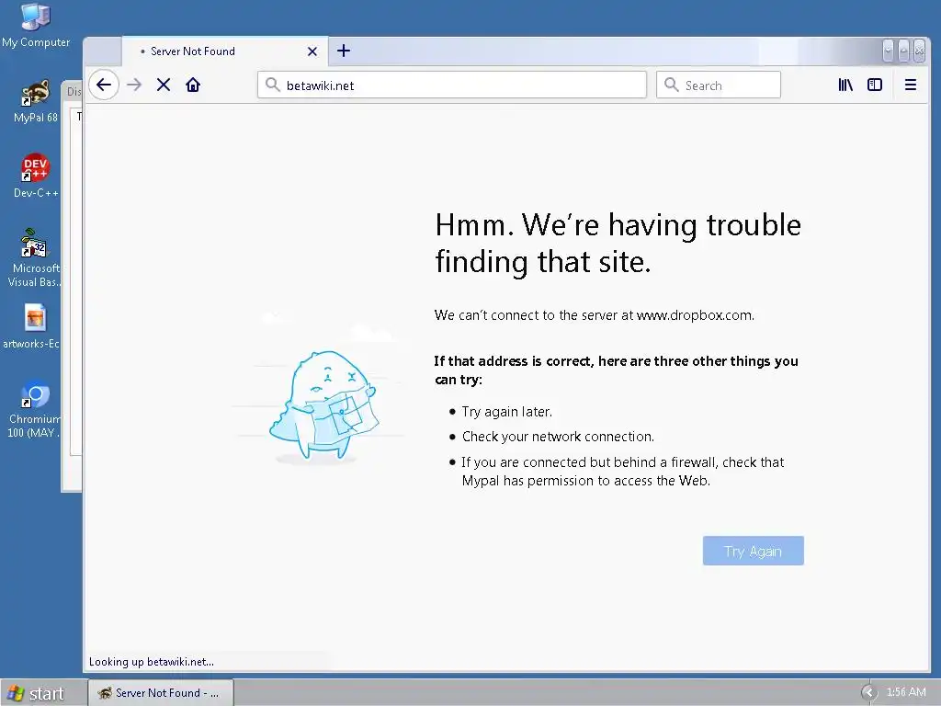Screen dimensions: 941x706
Task: Open the home page via house icon
Action: pyautogui.click(x=193, y=85)
